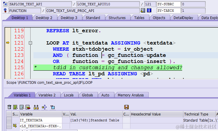Image resolution: width=218 pixels, height=131 pixels.
Task: Open the Locals tab
Action: [69, 95]
